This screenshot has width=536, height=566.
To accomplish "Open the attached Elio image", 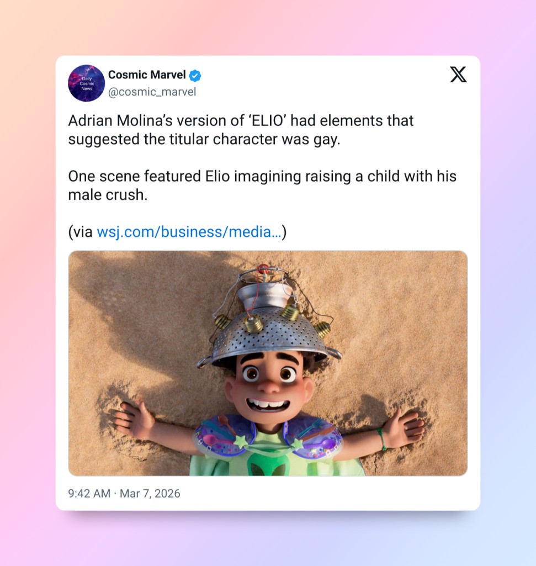I will click(x=268, y=363).
